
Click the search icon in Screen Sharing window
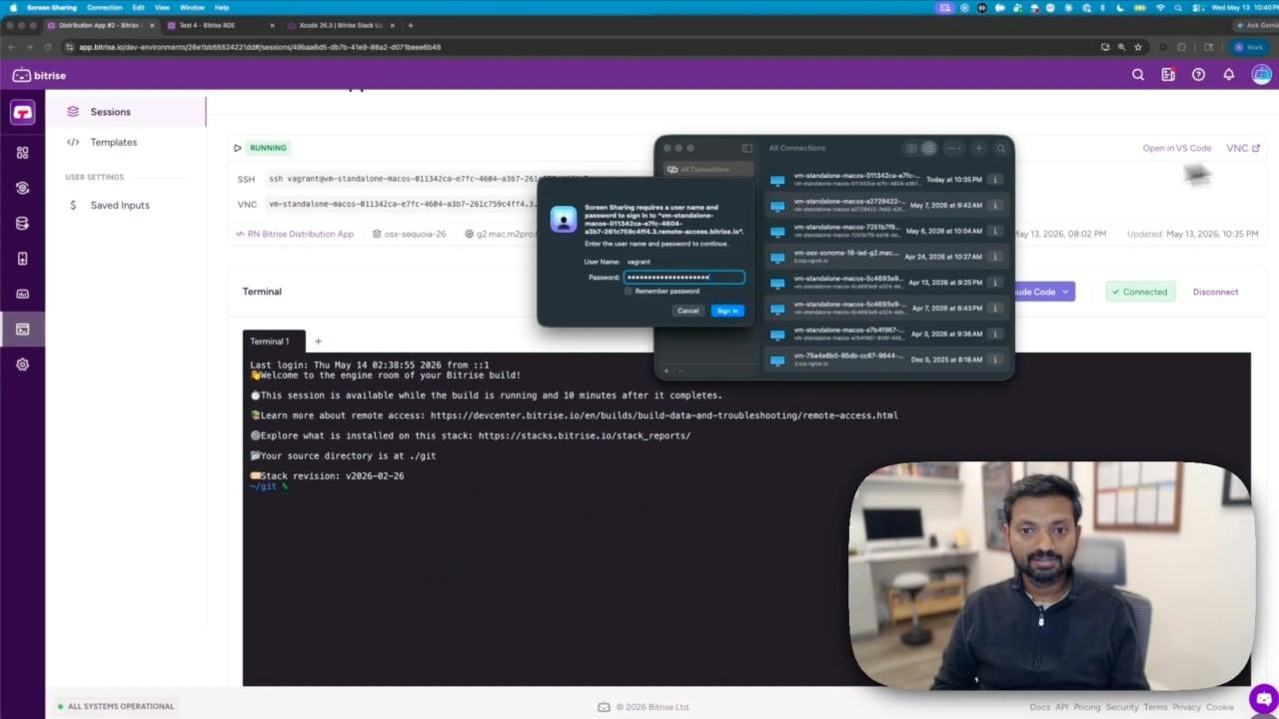[1001, 149]
